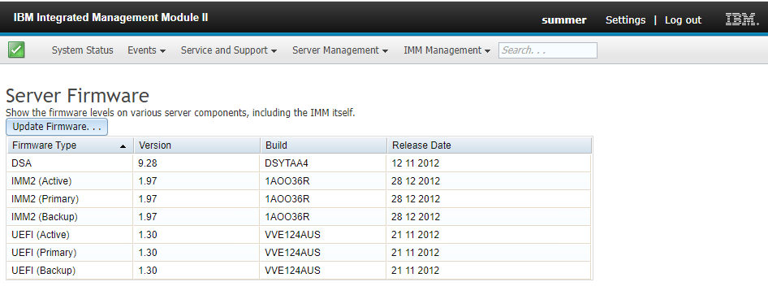Viewport: 768px width, 308px height.
Task: Click into the Search field
Action: click(x=548, y=50)
